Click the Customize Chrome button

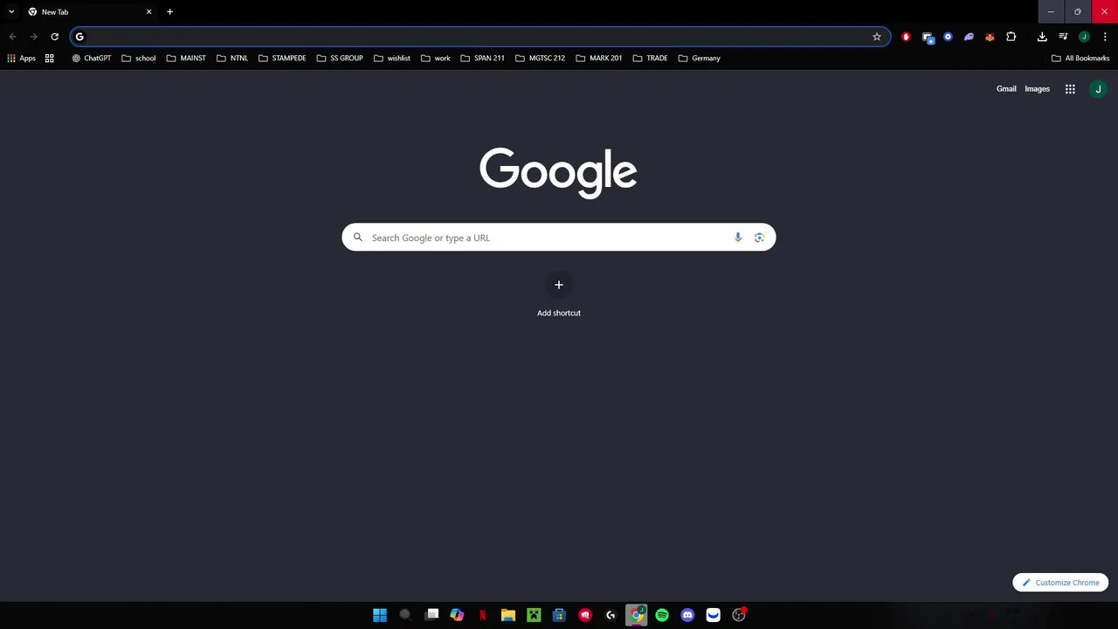(1060, 583)
